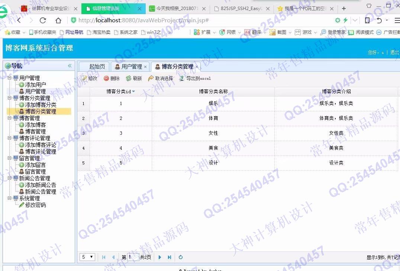This screenshot has width=400, height=271.
Task: Open the page size dropdown showing 5
Action: pyautogui.click(x=87, y=257)
